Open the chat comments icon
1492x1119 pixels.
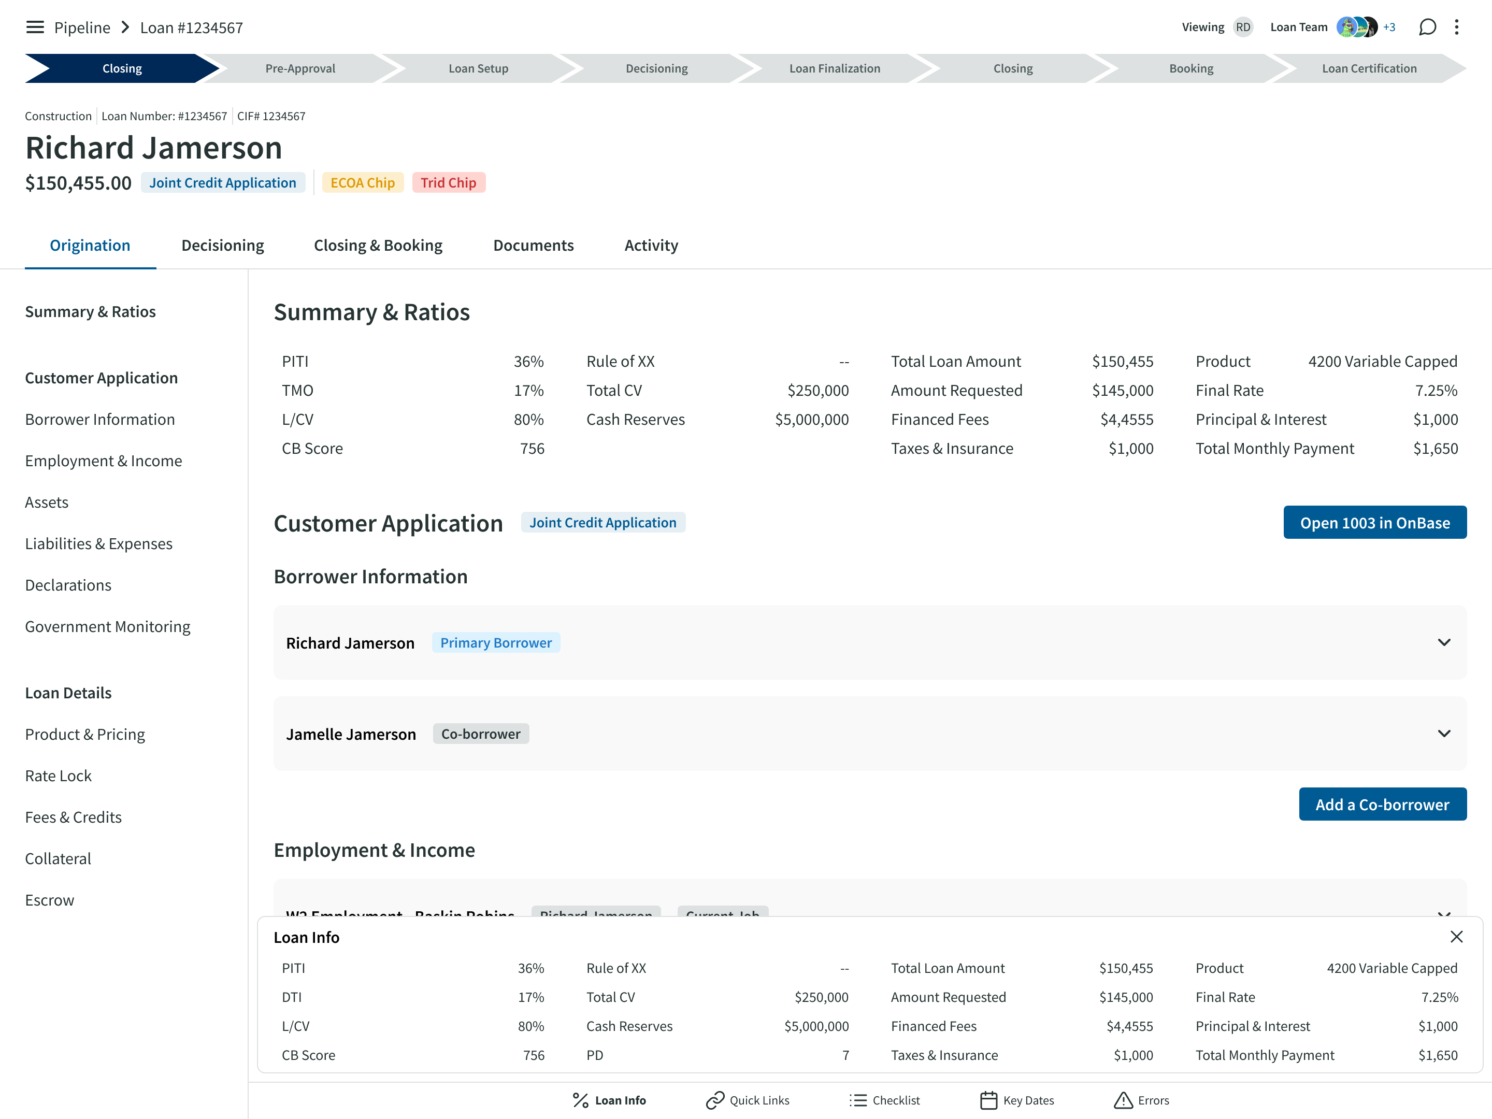point(1427,27)
